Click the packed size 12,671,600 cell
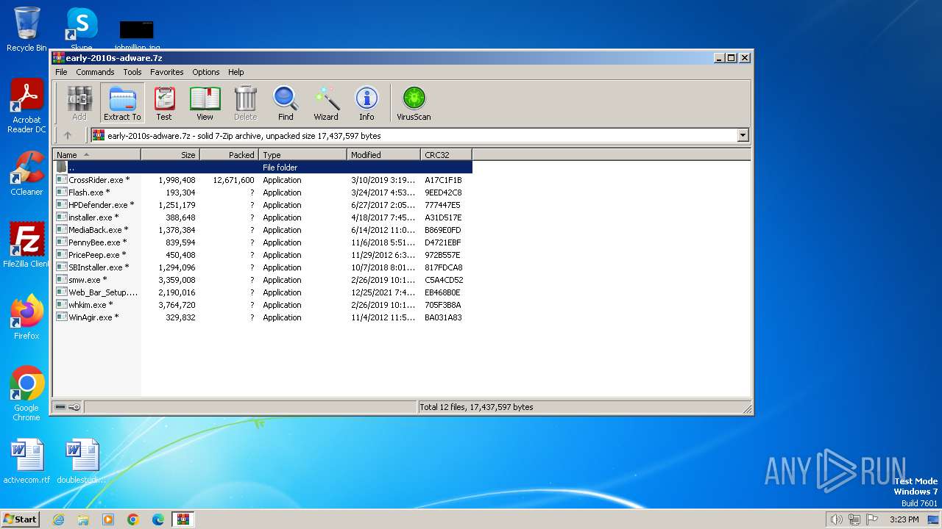942x529 pixels. click(x=233, y=180)
